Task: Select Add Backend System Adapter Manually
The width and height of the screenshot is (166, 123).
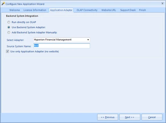Action: pos(9,32)
